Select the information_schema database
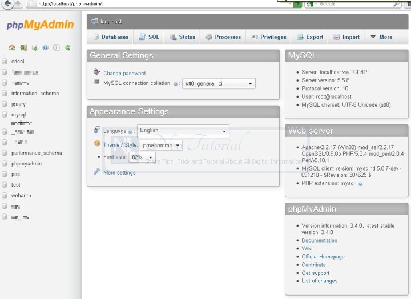411x299 pixels. (35, 94)
